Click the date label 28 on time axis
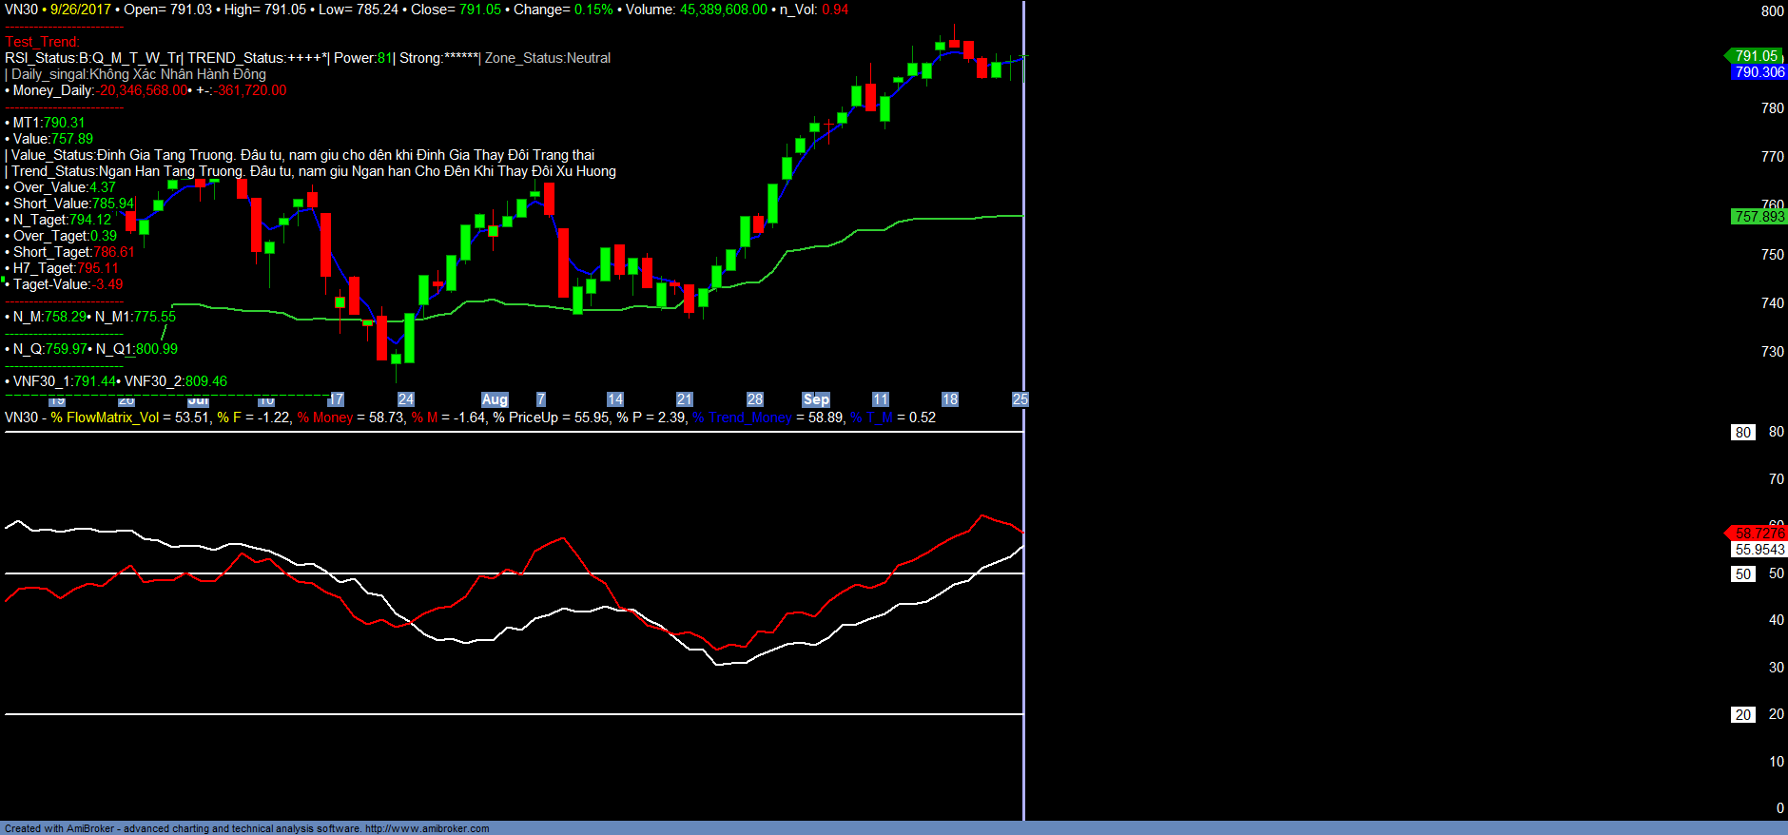Image resolution: width=1788 pixels, height=835 pixels. (x=755, y=399)
